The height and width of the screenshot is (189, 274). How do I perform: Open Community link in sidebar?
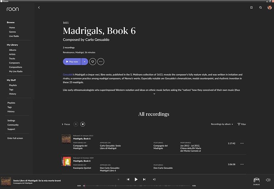coord(13,125)
